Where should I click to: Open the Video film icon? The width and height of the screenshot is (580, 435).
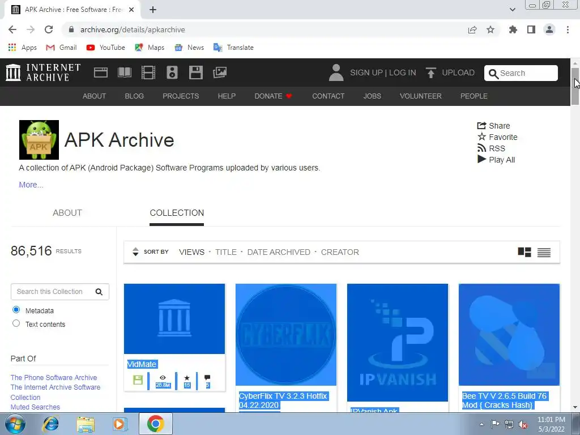[x=148, y=72]
